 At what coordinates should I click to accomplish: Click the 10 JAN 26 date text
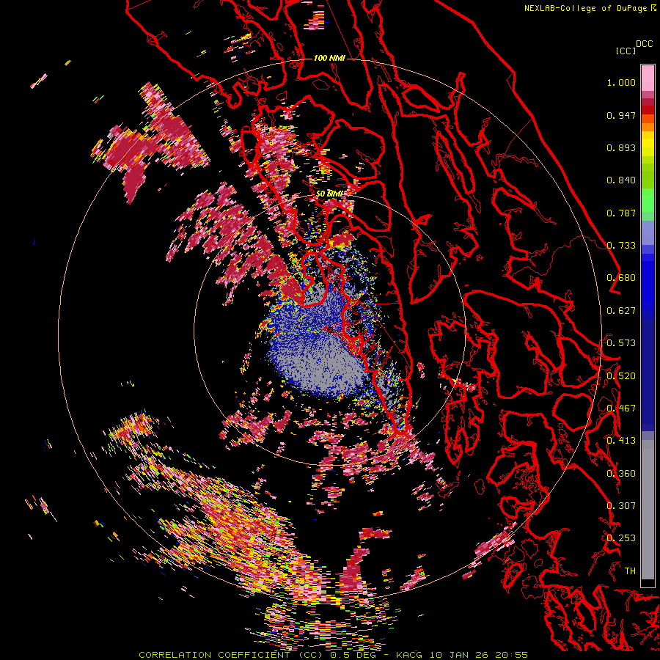coord(459,655)
